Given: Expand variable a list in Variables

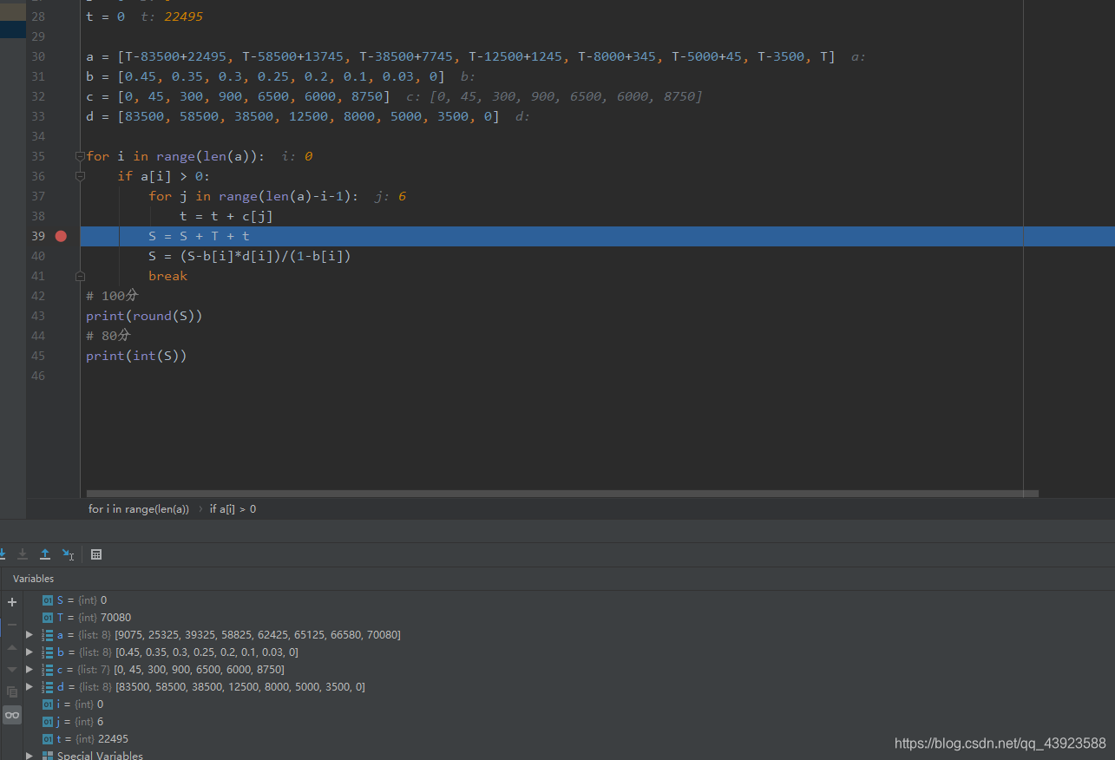Looking at the screenshot, I should click(x=30, y=635).
